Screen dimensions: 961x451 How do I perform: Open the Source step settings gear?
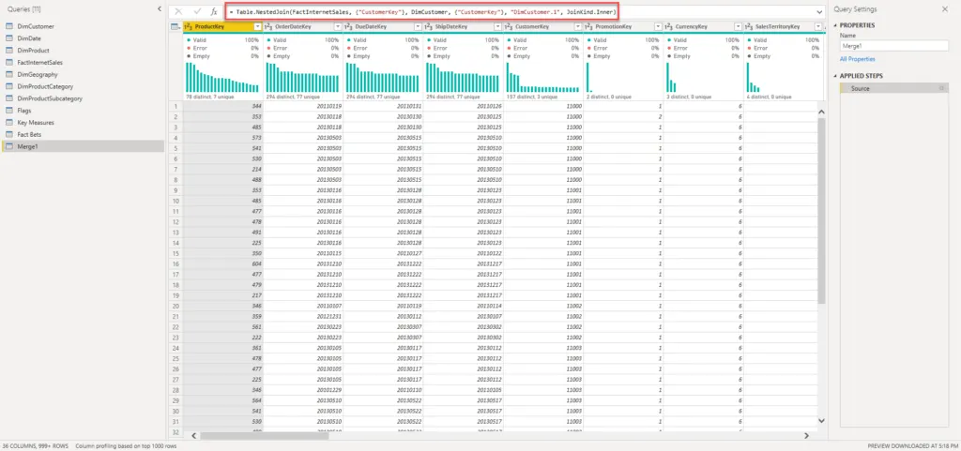pyautogui.click(x=941, y=87)
